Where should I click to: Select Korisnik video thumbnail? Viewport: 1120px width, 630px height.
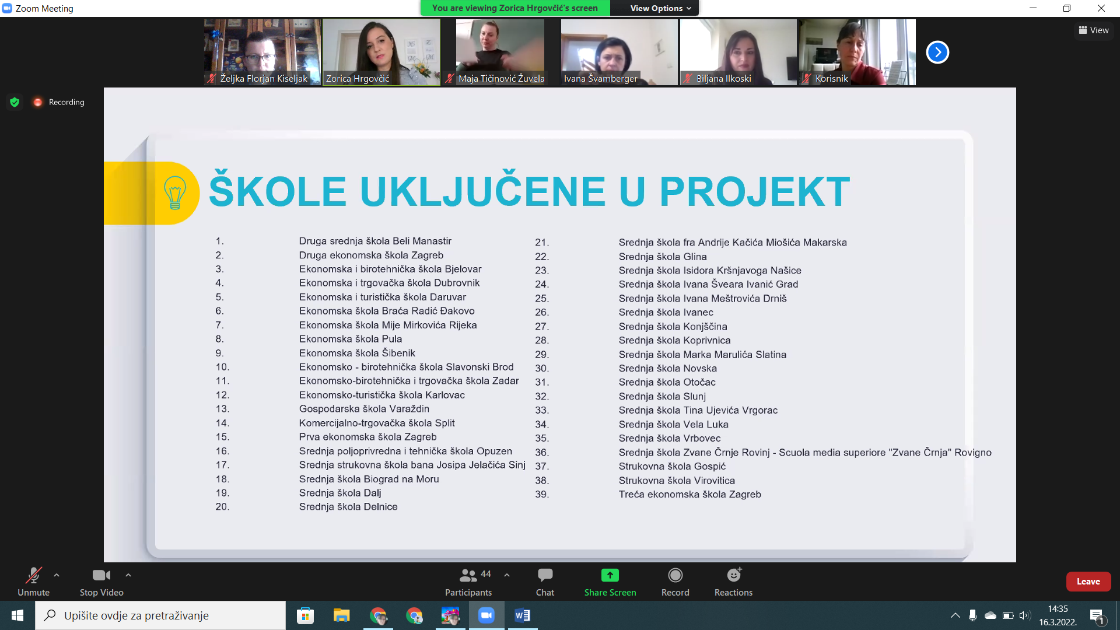[857, 52]
